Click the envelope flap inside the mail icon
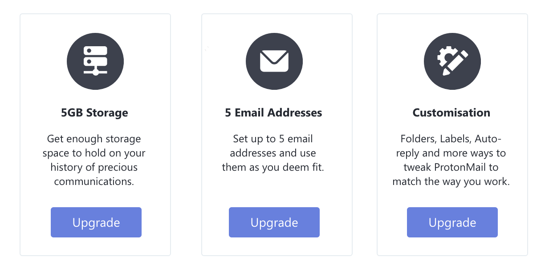Image resolution: width=545 pixels, height=273 pixels. [x=274, y=56]
